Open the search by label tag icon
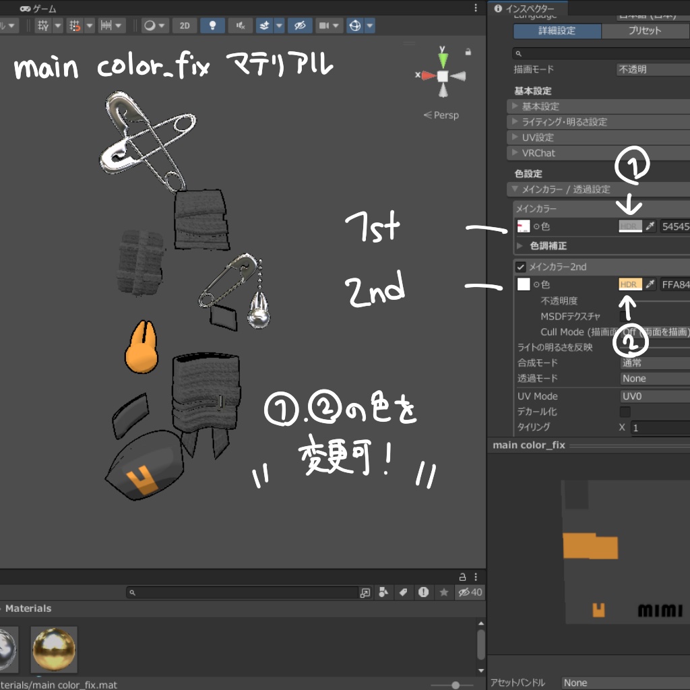 click(403, 592)
